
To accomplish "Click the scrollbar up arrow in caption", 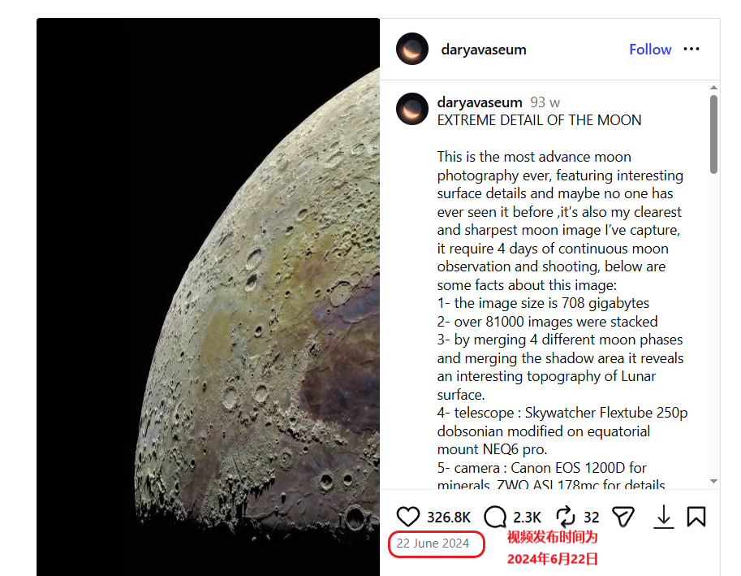I will click(713, 88).
